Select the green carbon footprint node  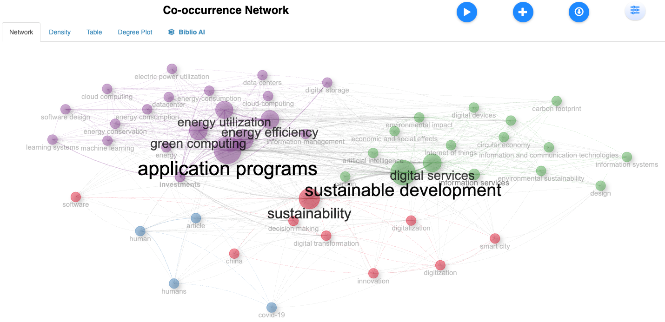pyautogui.click(x=557, y=101)
